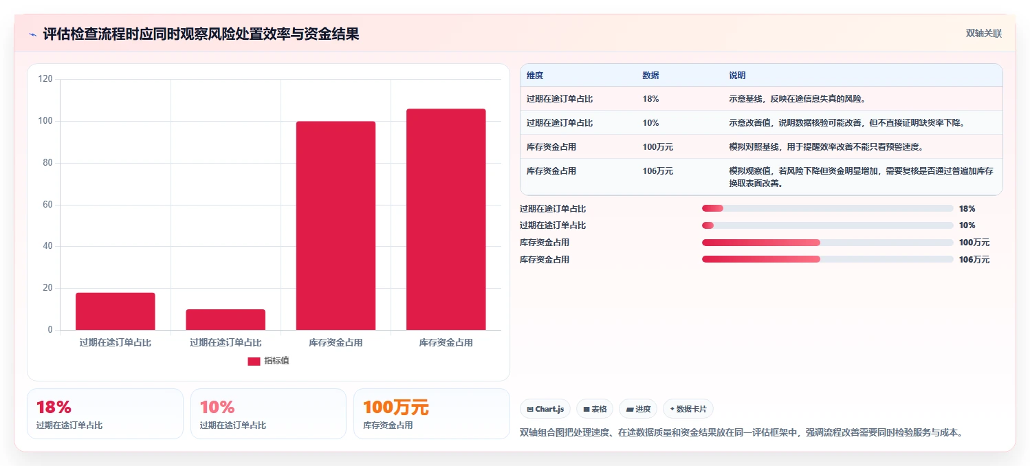Click the y-axis tick label 60
The width and height of the screenshot is (1030, 466).
47,205
